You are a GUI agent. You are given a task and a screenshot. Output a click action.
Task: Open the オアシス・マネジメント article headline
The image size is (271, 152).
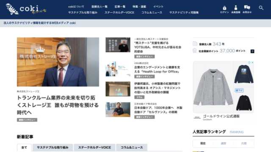158,88
